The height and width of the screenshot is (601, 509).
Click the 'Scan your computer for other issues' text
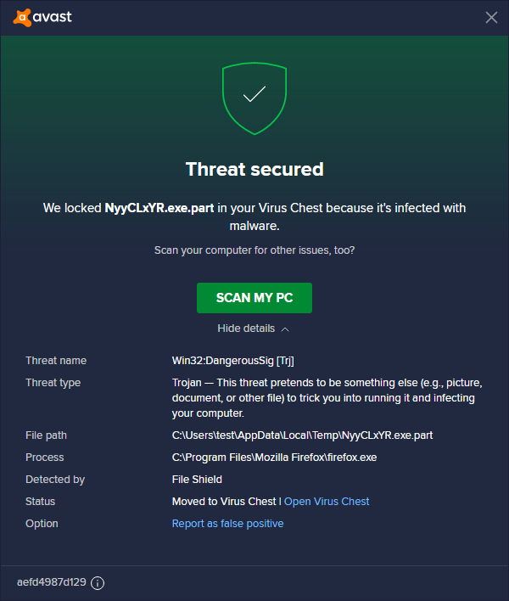(x=255, y=250)
